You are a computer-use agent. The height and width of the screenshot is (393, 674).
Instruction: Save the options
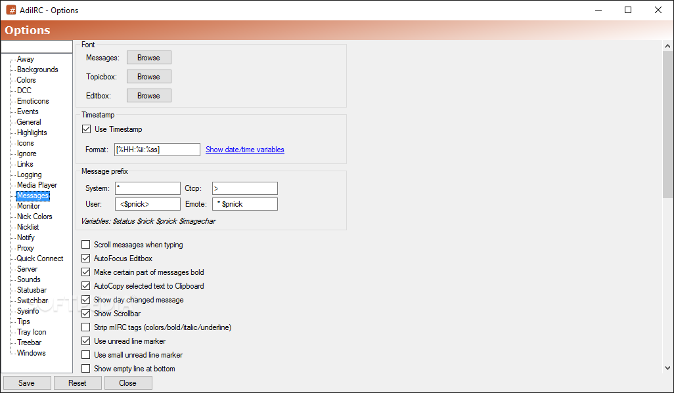click(27, 383)
